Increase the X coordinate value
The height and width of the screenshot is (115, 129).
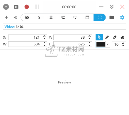click(45, 36)
